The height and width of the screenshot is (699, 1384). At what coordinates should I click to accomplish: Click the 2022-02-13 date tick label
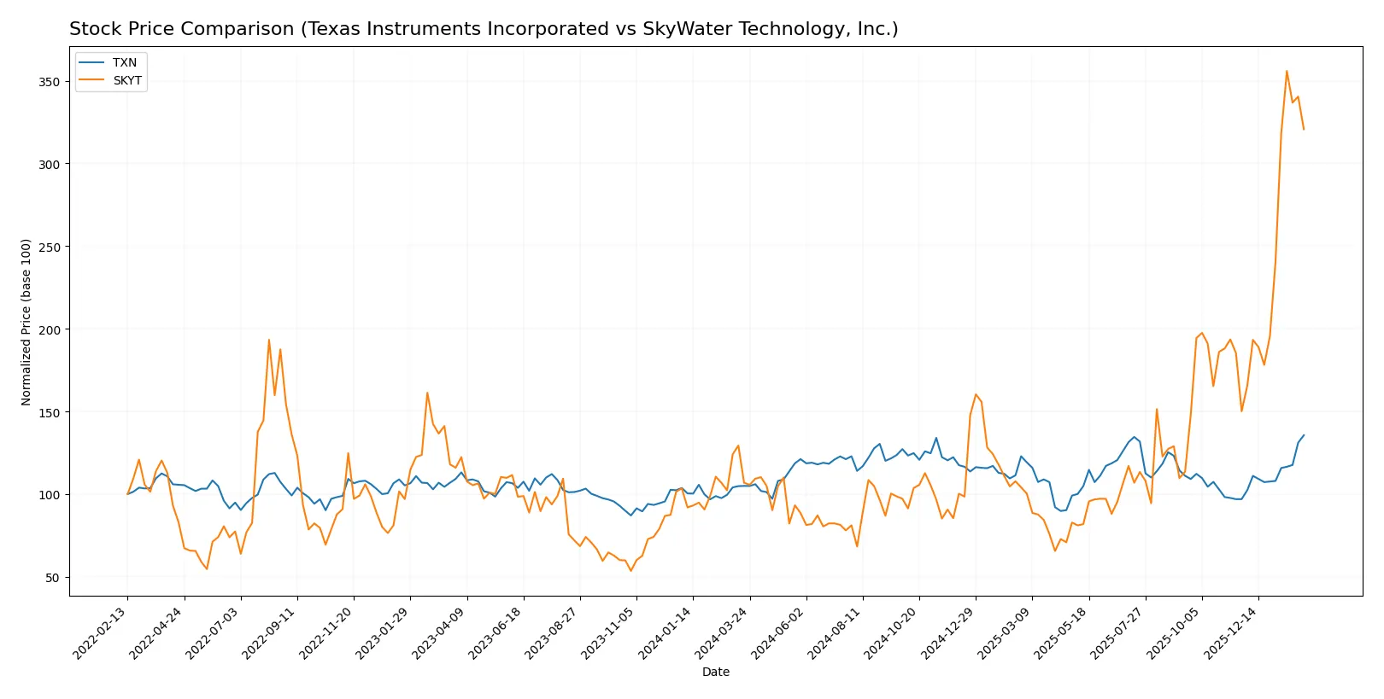[103, 632]
